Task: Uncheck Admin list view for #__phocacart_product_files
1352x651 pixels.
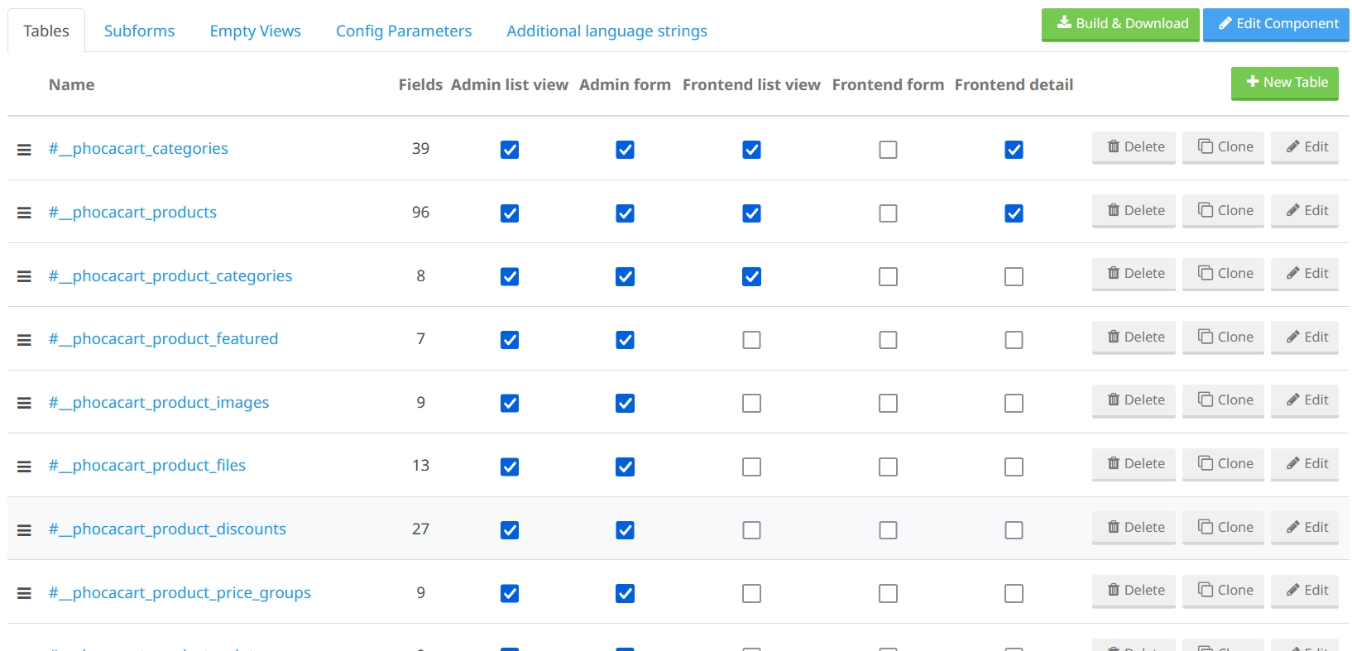Action: [510, 467]
